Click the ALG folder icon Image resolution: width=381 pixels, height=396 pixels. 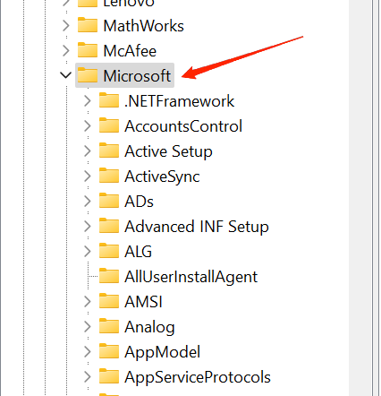pos(109,251)
